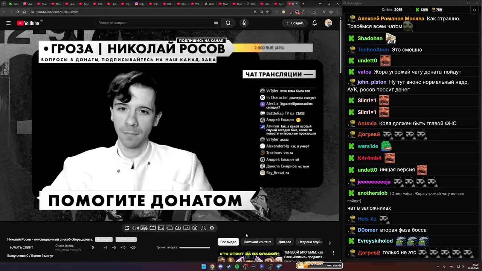
Task: Open the browser extensions puzzle icon
Action: tap(304, 12)
